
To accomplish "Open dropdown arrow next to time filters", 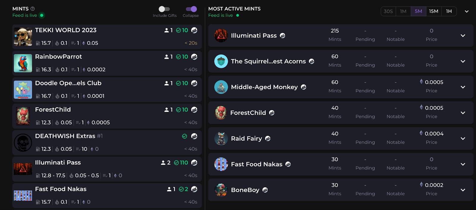I will (467, 11).
